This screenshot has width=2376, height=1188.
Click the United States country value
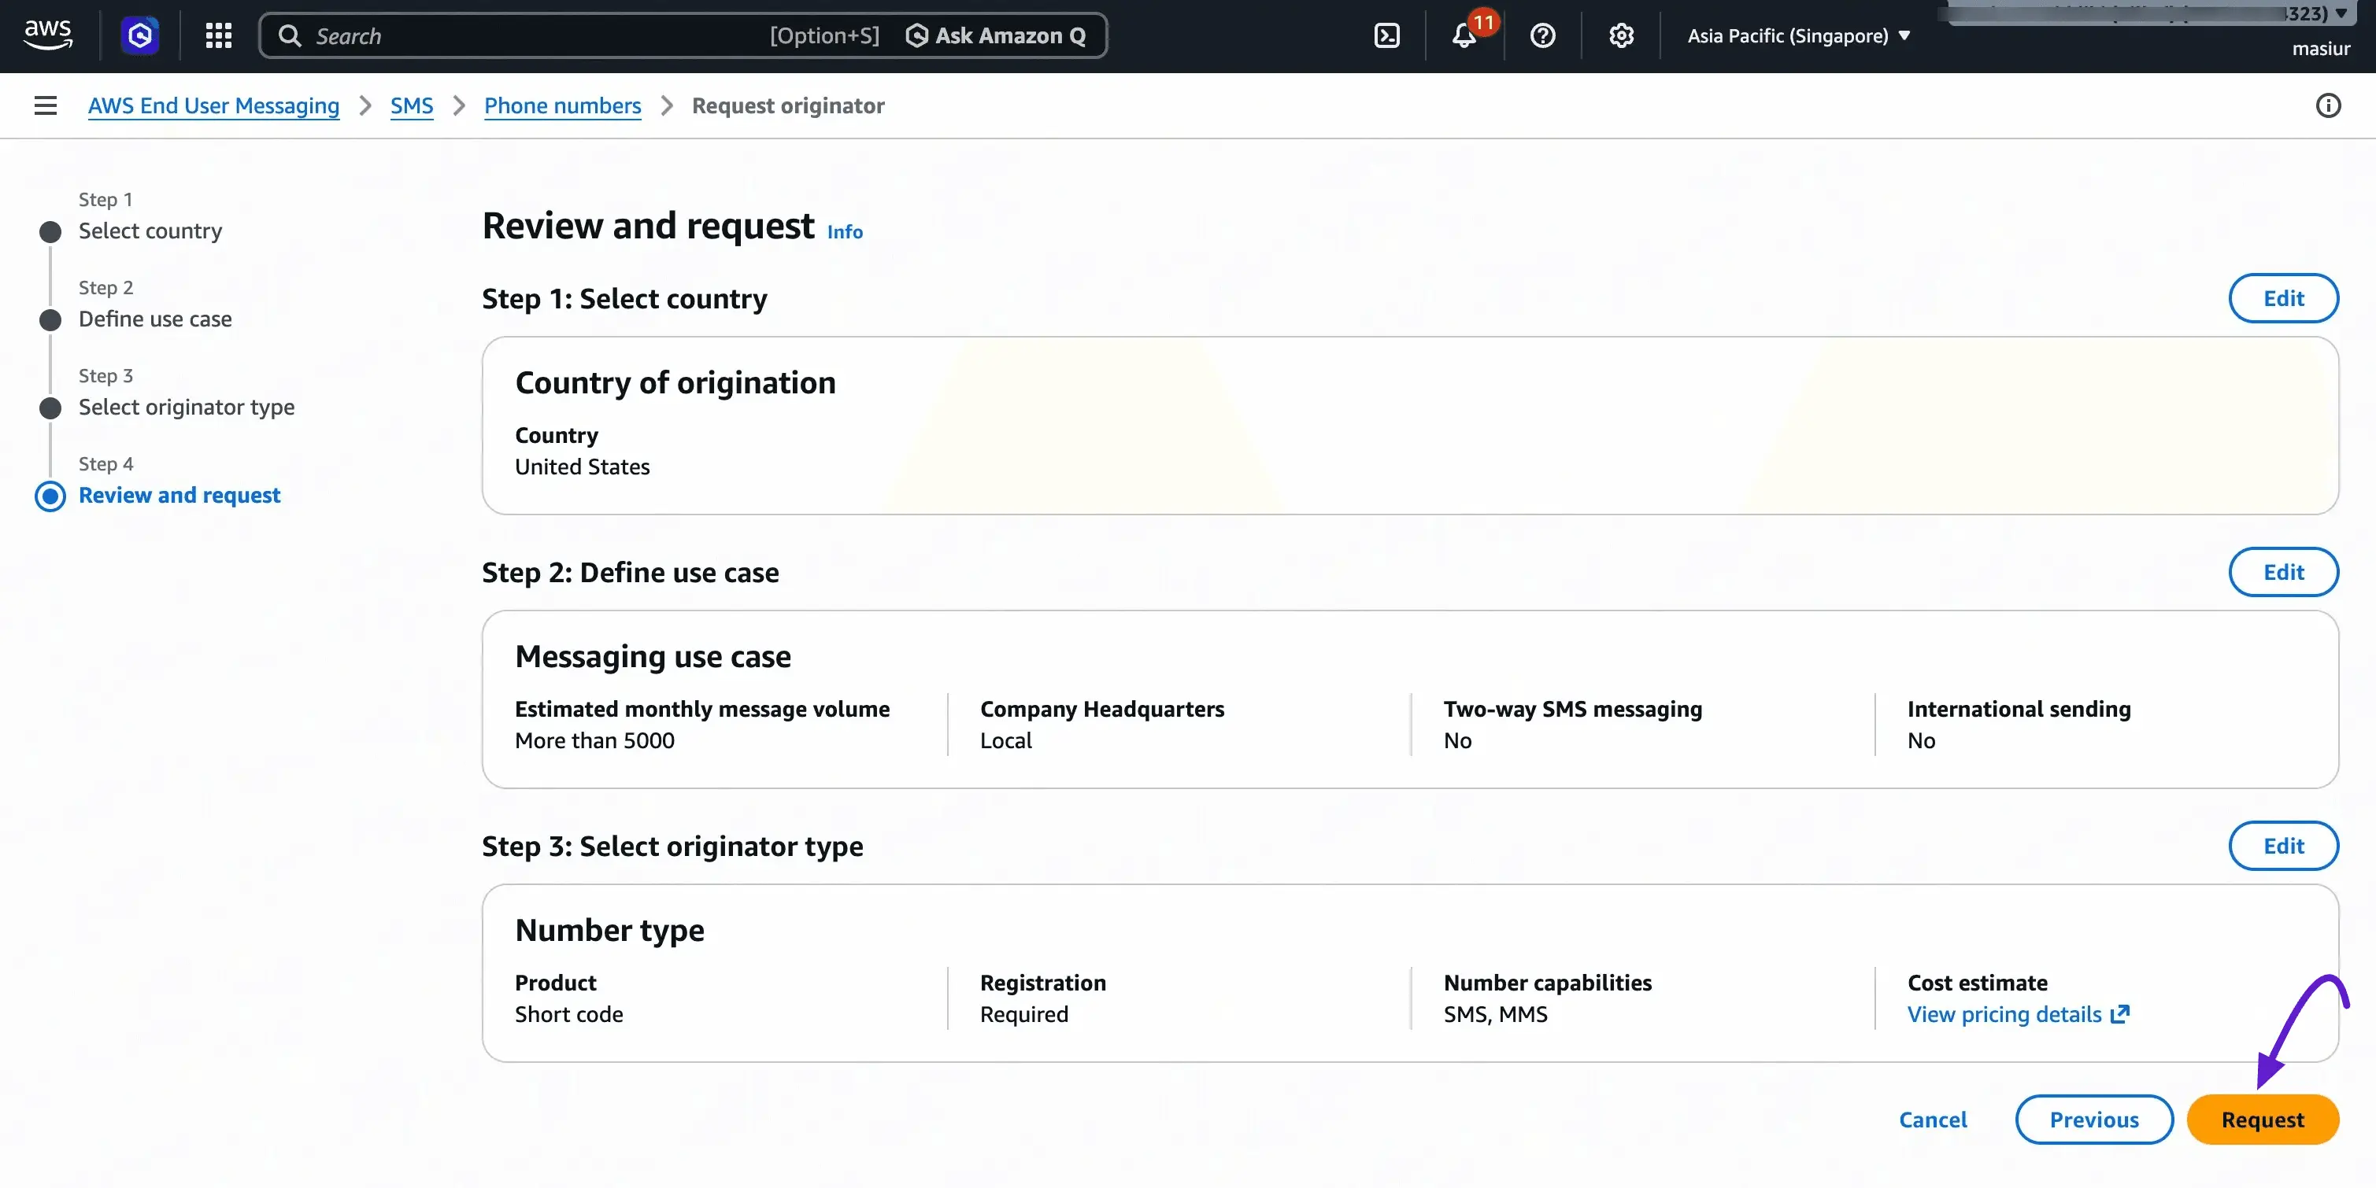pos(582,467)
